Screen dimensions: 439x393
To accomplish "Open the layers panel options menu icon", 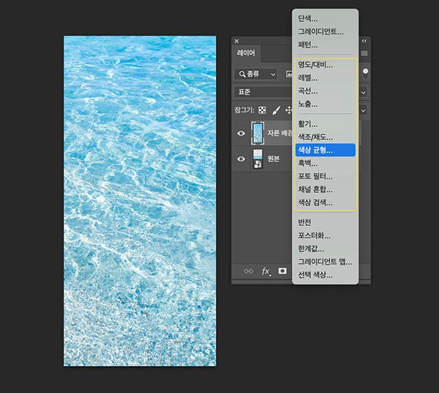I will [364, 54].
